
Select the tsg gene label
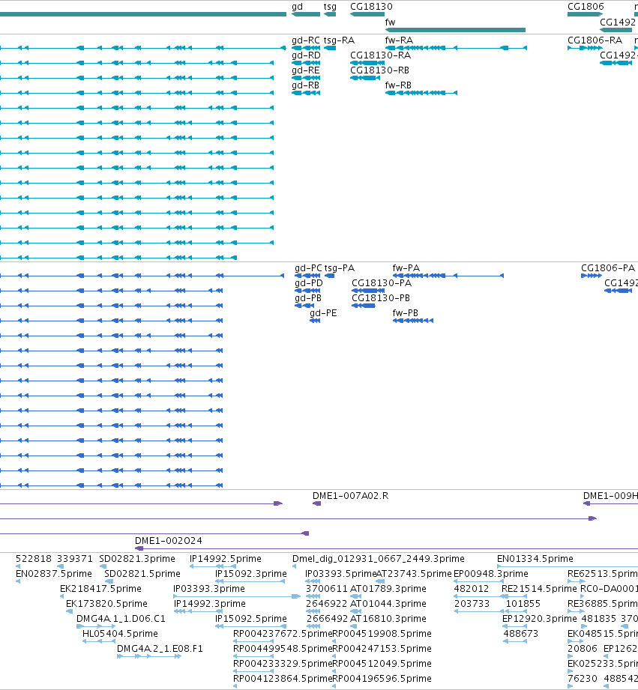point(330,7)
